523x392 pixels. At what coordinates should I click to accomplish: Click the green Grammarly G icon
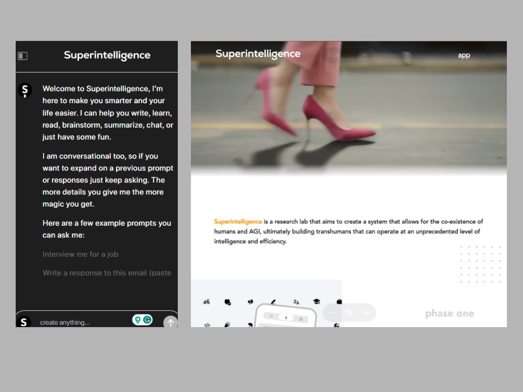[x=148, y=320]
